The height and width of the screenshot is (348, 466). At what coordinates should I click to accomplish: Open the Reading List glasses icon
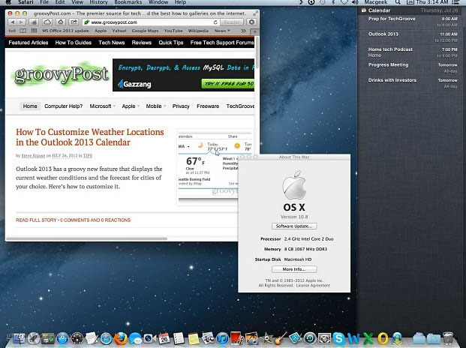12,31
